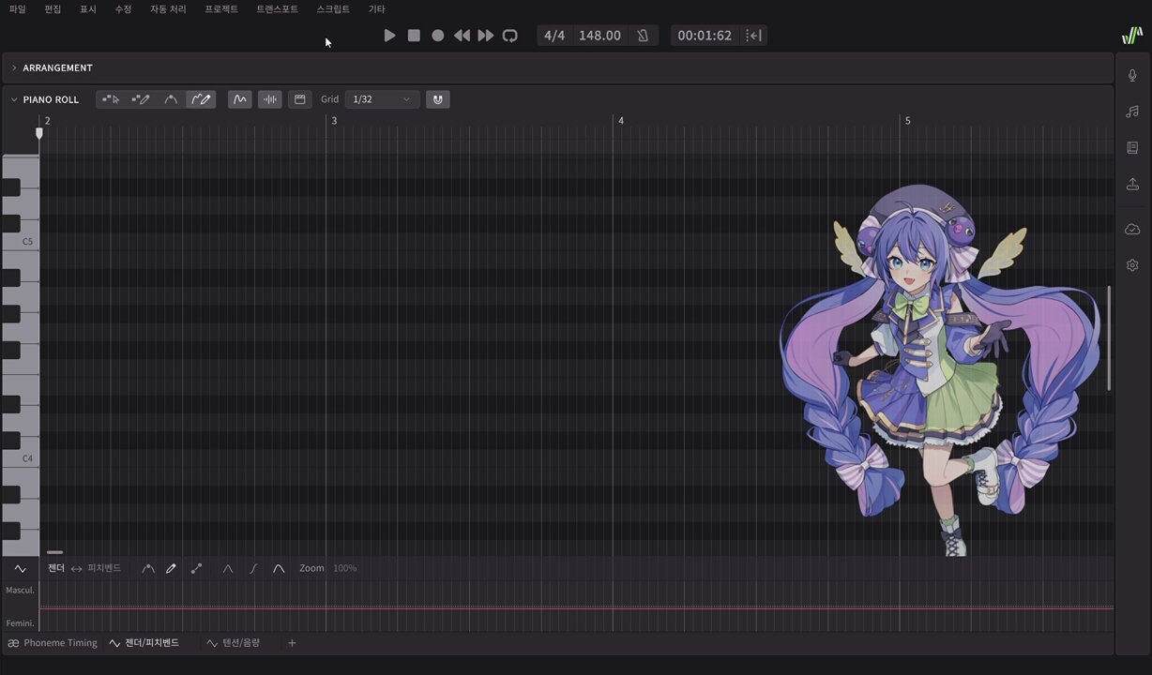This screenshot has height=675, width=1152.
Task: Click the Zoom 100% value
Action: coord(344,568)
